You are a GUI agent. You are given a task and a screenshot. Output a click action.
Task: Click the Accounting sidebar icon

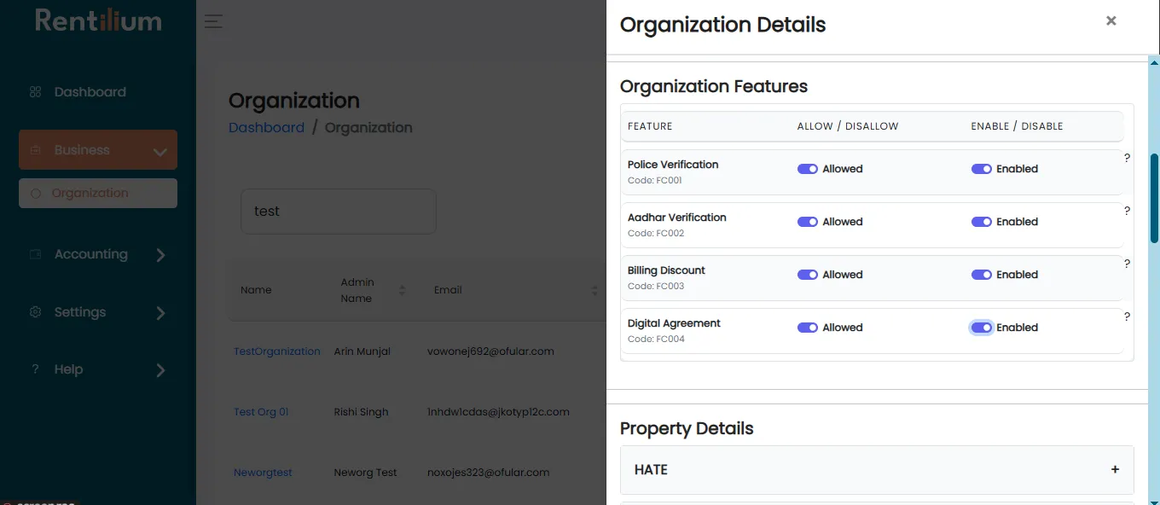(x=35, y=254)
